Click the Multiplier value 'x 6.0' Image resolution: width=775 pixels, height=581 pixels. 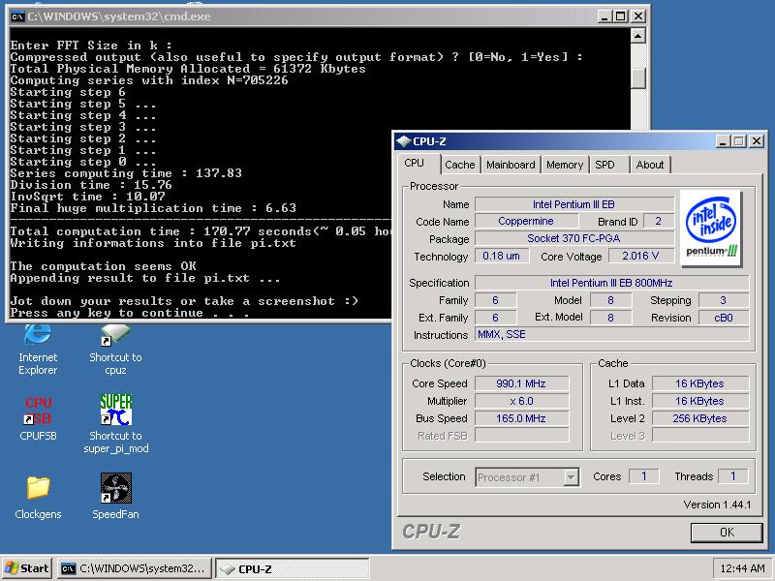[x=521, y=401]
